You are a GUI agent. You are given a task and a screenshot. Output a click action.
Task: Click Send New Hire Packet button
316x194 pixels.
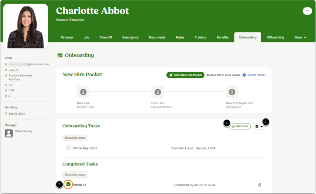click(185, 75)
